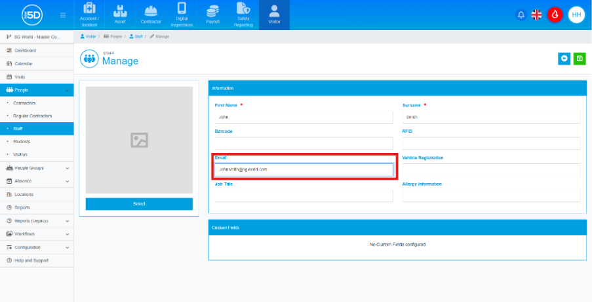This screenshot has width=592, height=302.
Task: Click the Custom Fields panel header
Action: click(x=397, y=228)
